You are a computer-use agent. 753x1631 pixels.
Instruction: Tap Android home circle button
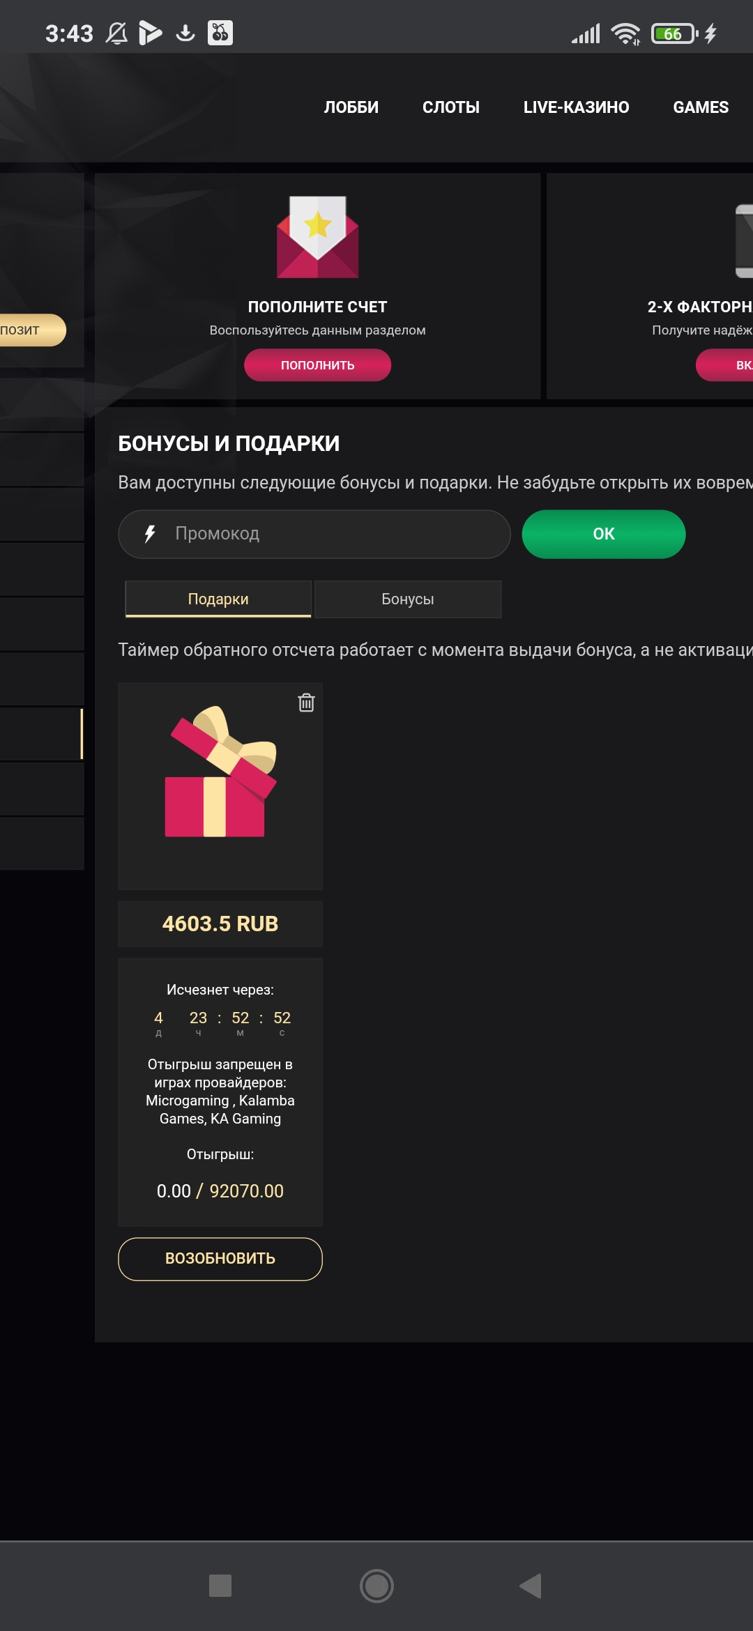pos(376,1586)
